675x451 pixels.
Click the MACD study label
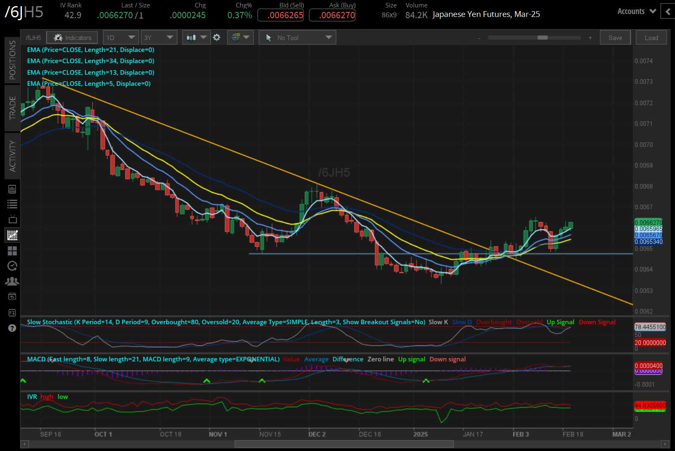tap(153, 359)
